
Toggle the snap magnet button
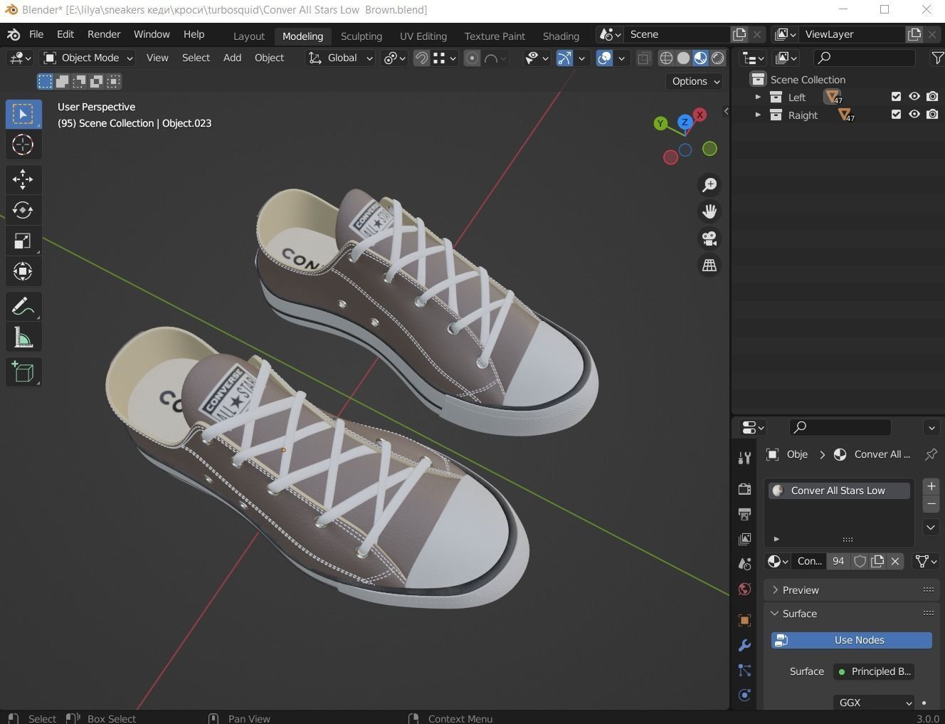422,58
